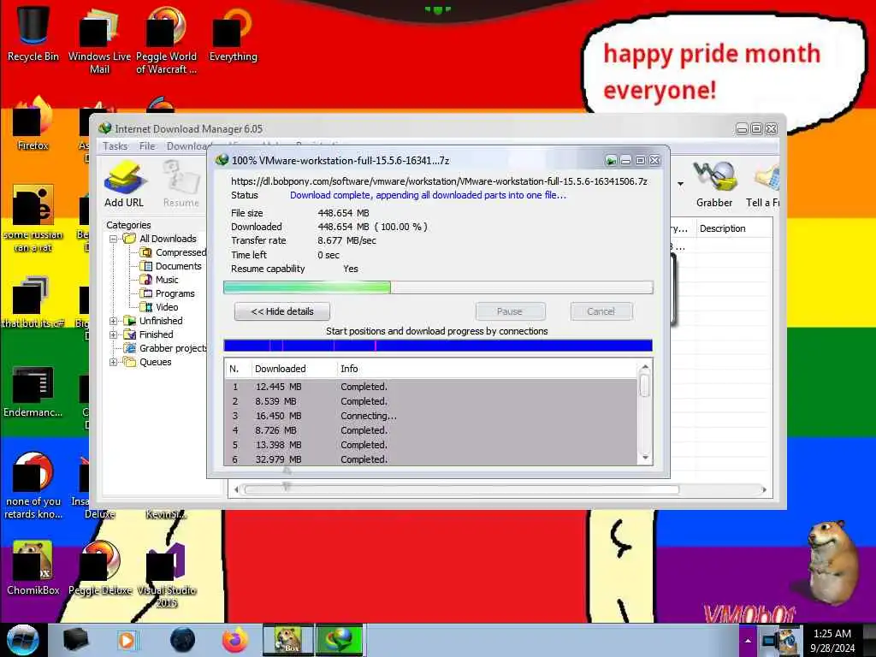876x657 pixels.
Task: Open toolbar overflow dropdown arrow near Grabber
Action: pyautogui.click(x=680, y=184)
